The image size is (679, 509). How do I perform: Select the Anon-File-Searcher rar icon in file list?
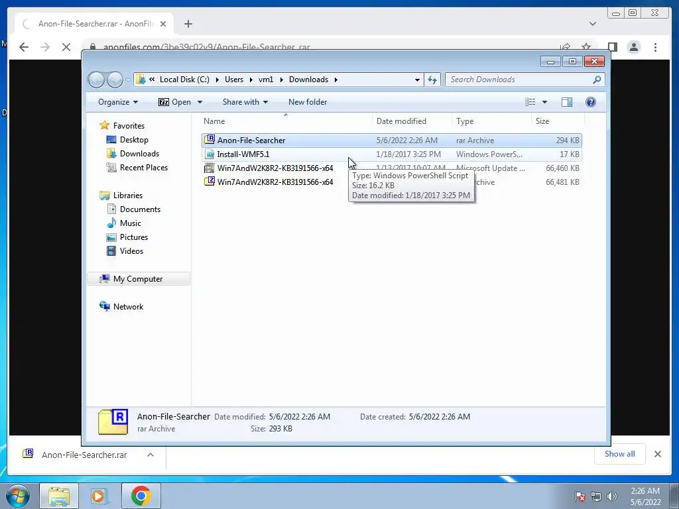(210, 140)
